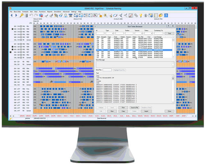Screen dimensions: 205x164
Task: Click the yellow light bulb toolbar icon
Action: coord(141,16)
